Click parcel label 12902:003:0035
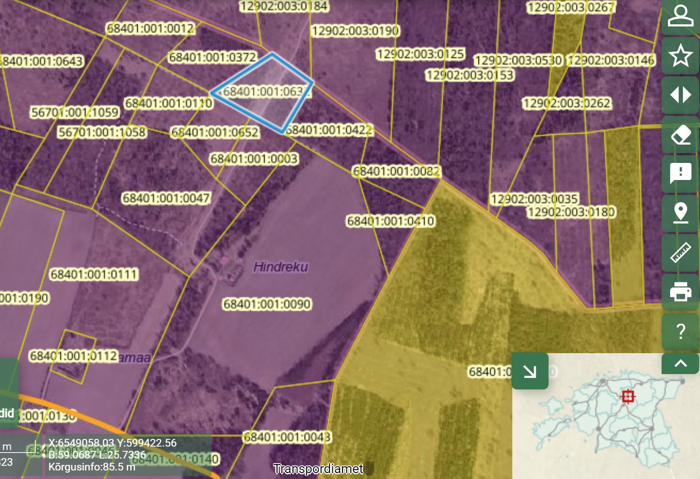700x479 pixels. coord(534,199)
